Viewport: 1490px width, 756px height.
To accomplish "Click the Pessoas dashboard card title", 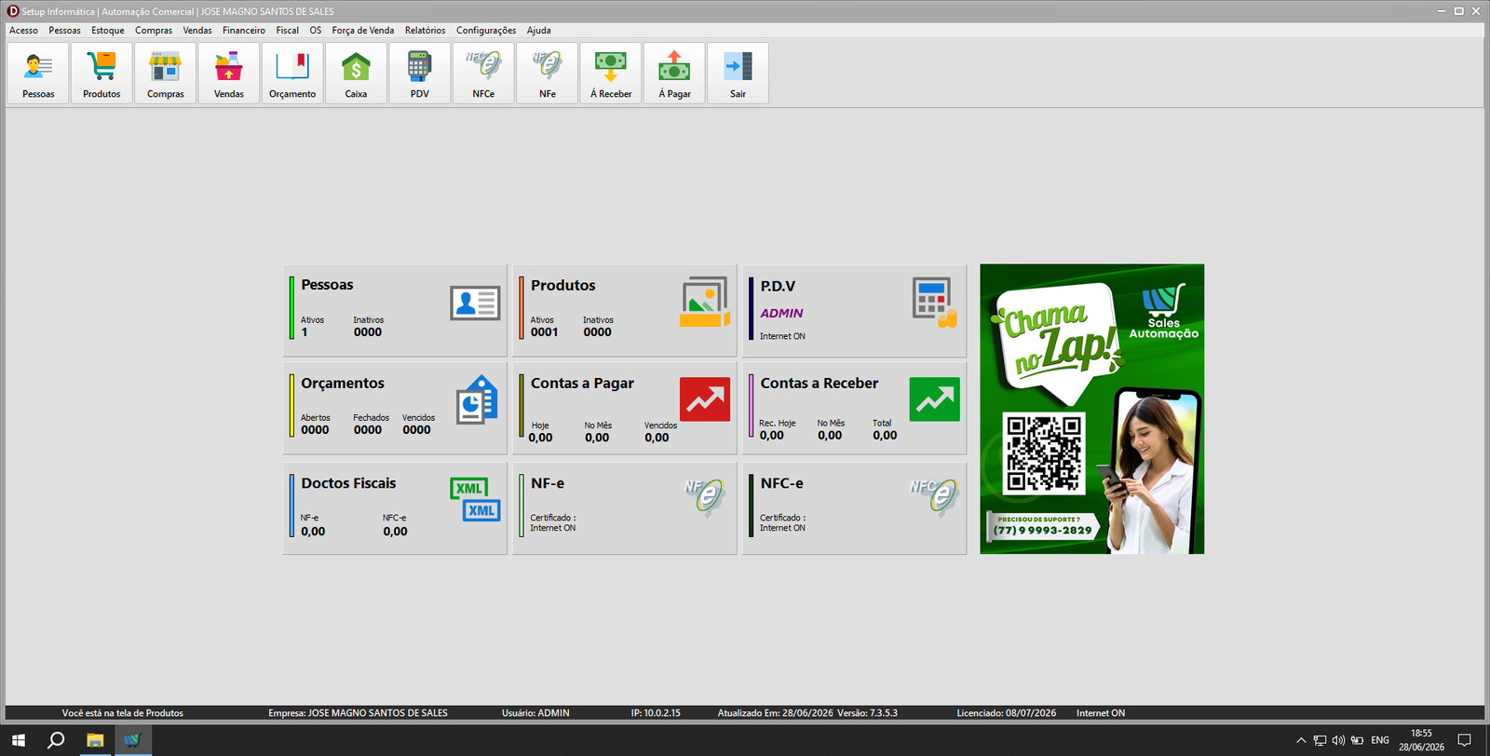I will click(327, 285).
